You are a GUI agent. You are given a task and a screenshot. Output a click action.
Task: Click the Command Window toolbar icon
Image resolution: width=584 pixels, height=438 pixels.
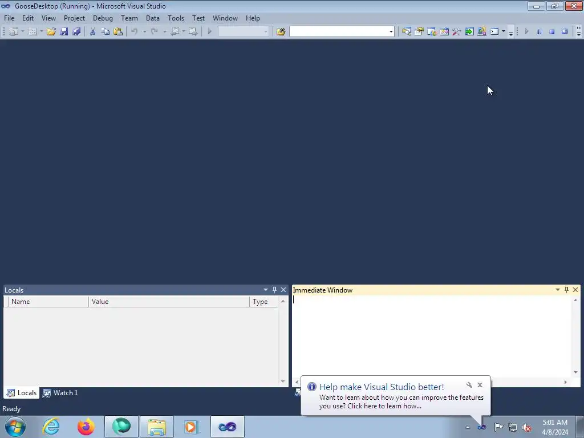click(x=494, y=32)
